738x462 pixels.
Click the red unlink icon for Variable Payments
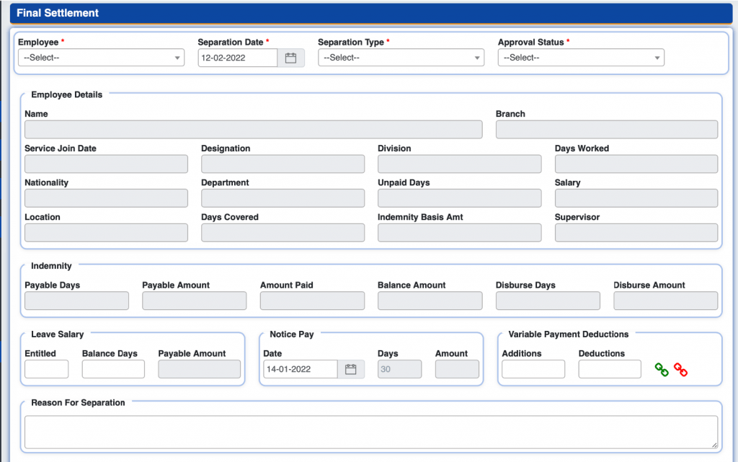681,369
